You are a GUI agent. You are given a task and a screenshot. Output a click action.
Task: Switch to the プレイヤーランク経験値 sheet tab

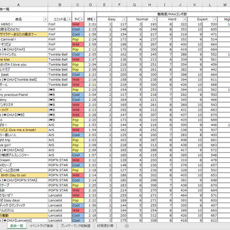pos(75,226)
